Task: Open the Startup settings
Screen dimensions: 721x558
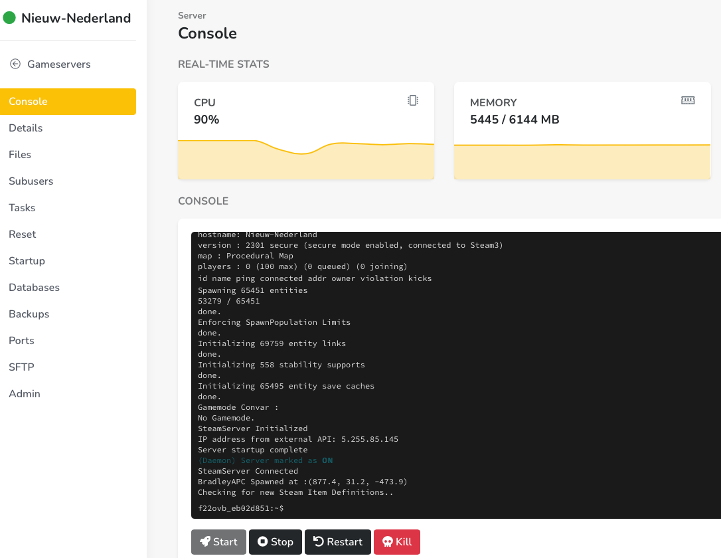Action: click(27, 261)
